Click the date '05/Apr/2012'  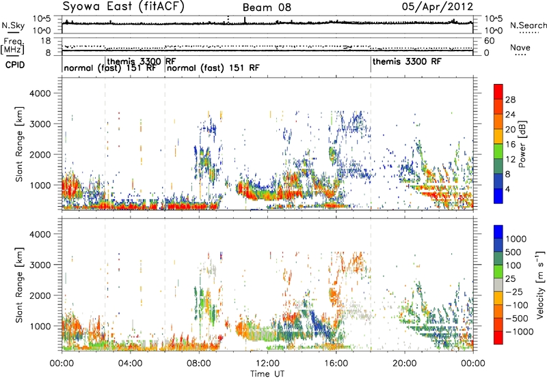[x=438, y=7]
